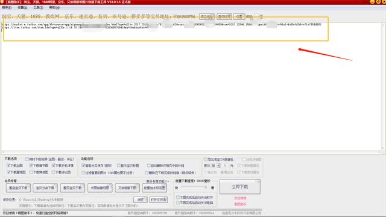Click the save location path field
The image size is (386, 217).
75,200
